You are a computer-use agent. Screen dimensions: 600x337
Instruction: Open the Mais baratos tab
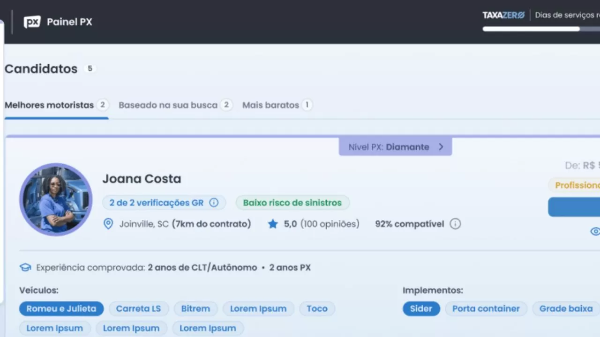point(270,105)
